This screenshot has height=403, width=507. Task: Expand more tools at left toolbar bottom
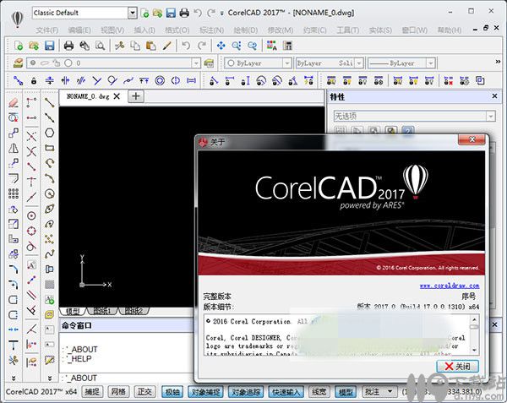(14, 378)
